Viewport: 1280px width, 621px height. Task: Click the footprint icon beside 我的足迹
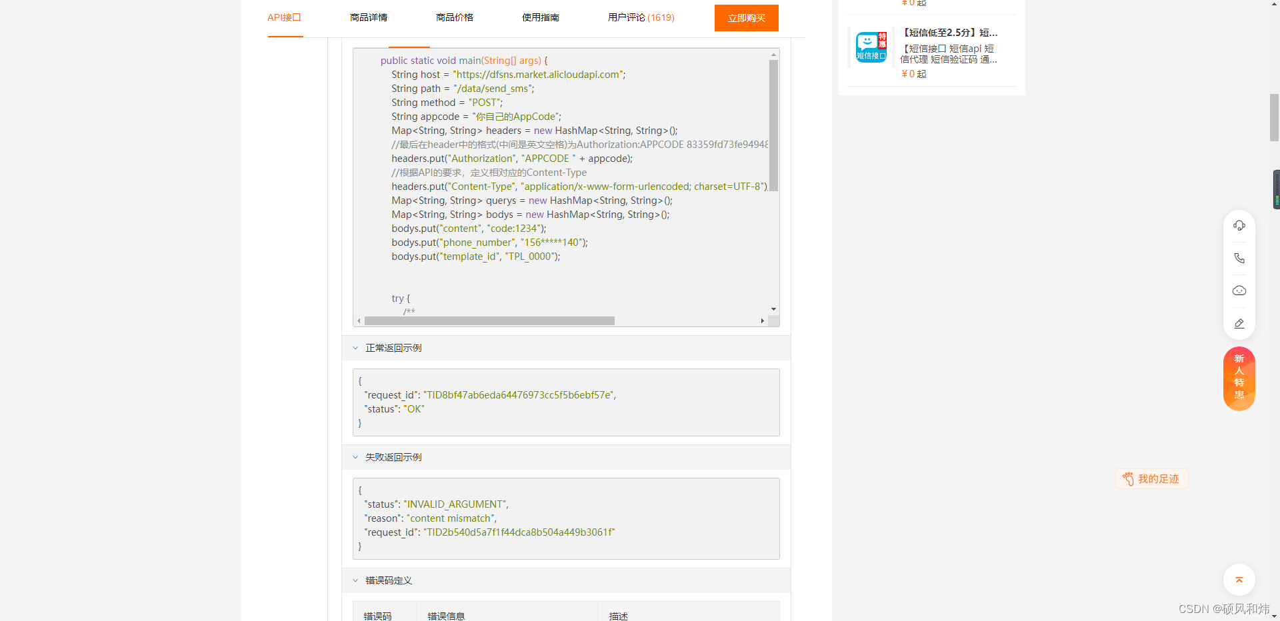click(1128, 478)
